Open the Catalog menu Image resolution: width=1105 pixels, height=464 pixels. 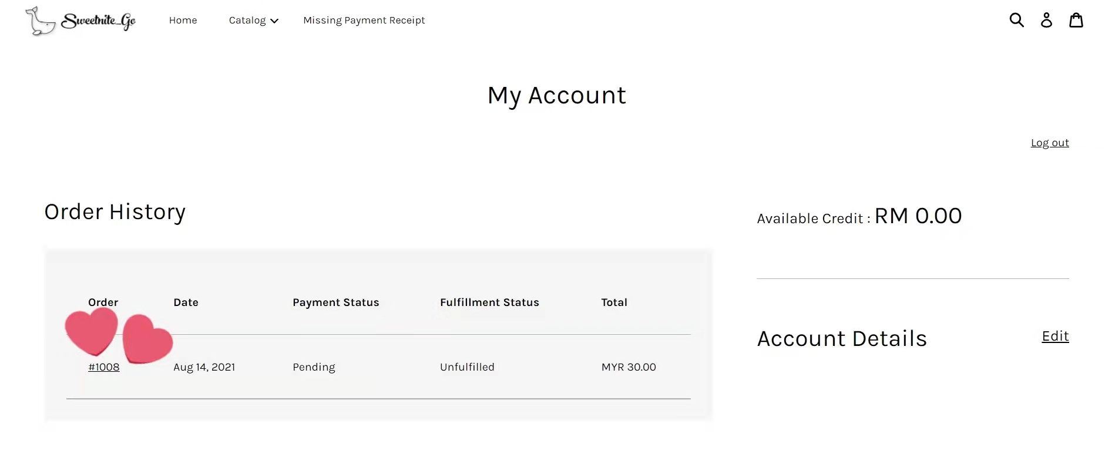point(247,20)
